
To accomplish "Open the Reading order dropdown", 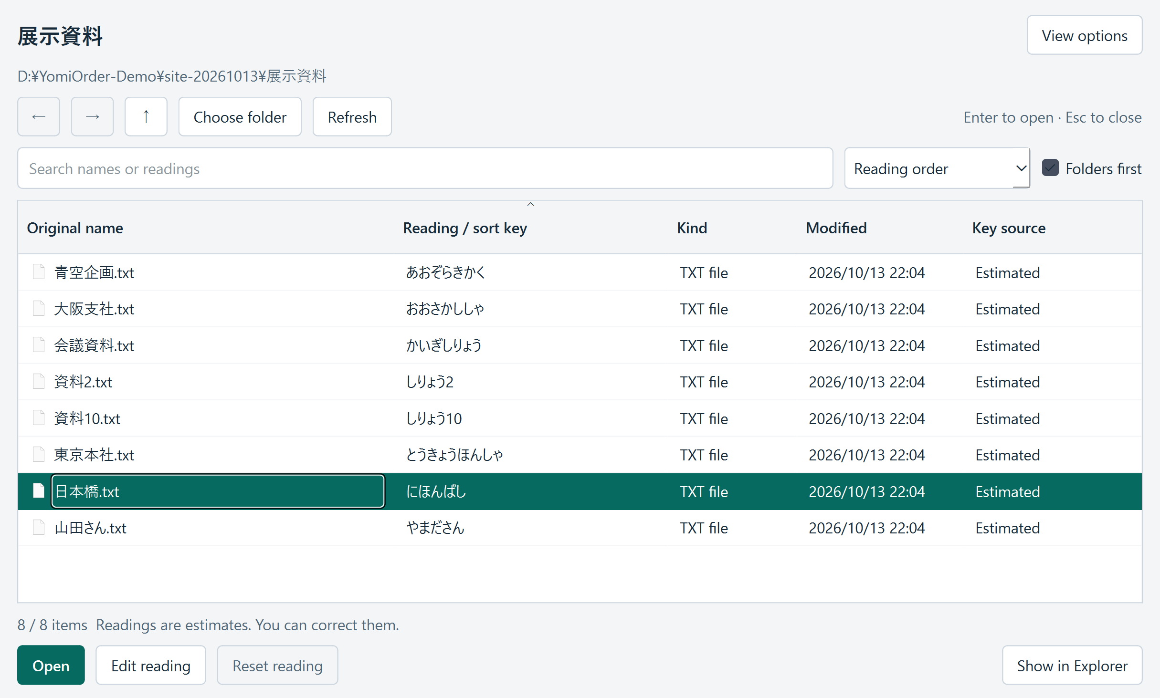I will click(937, 168).
